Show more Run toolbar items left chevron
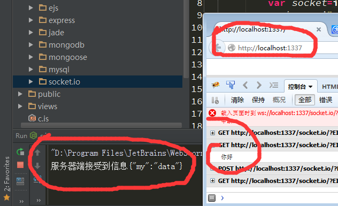This screenshot has width=338, height=206. [x=21, y=202]
